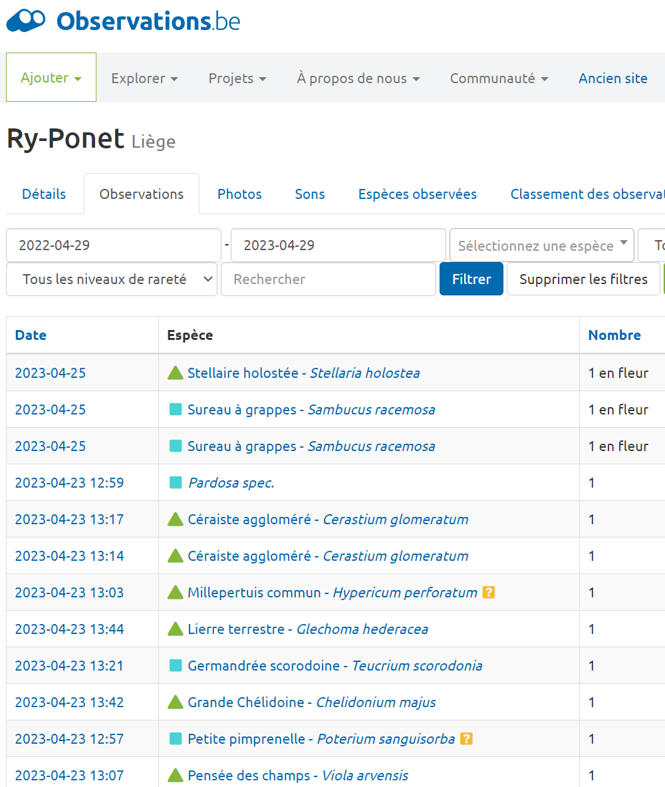Expand the Explorer navigation menu
Image resolution: width=665 pixels, height=787 pixels.
coord(144,79)
